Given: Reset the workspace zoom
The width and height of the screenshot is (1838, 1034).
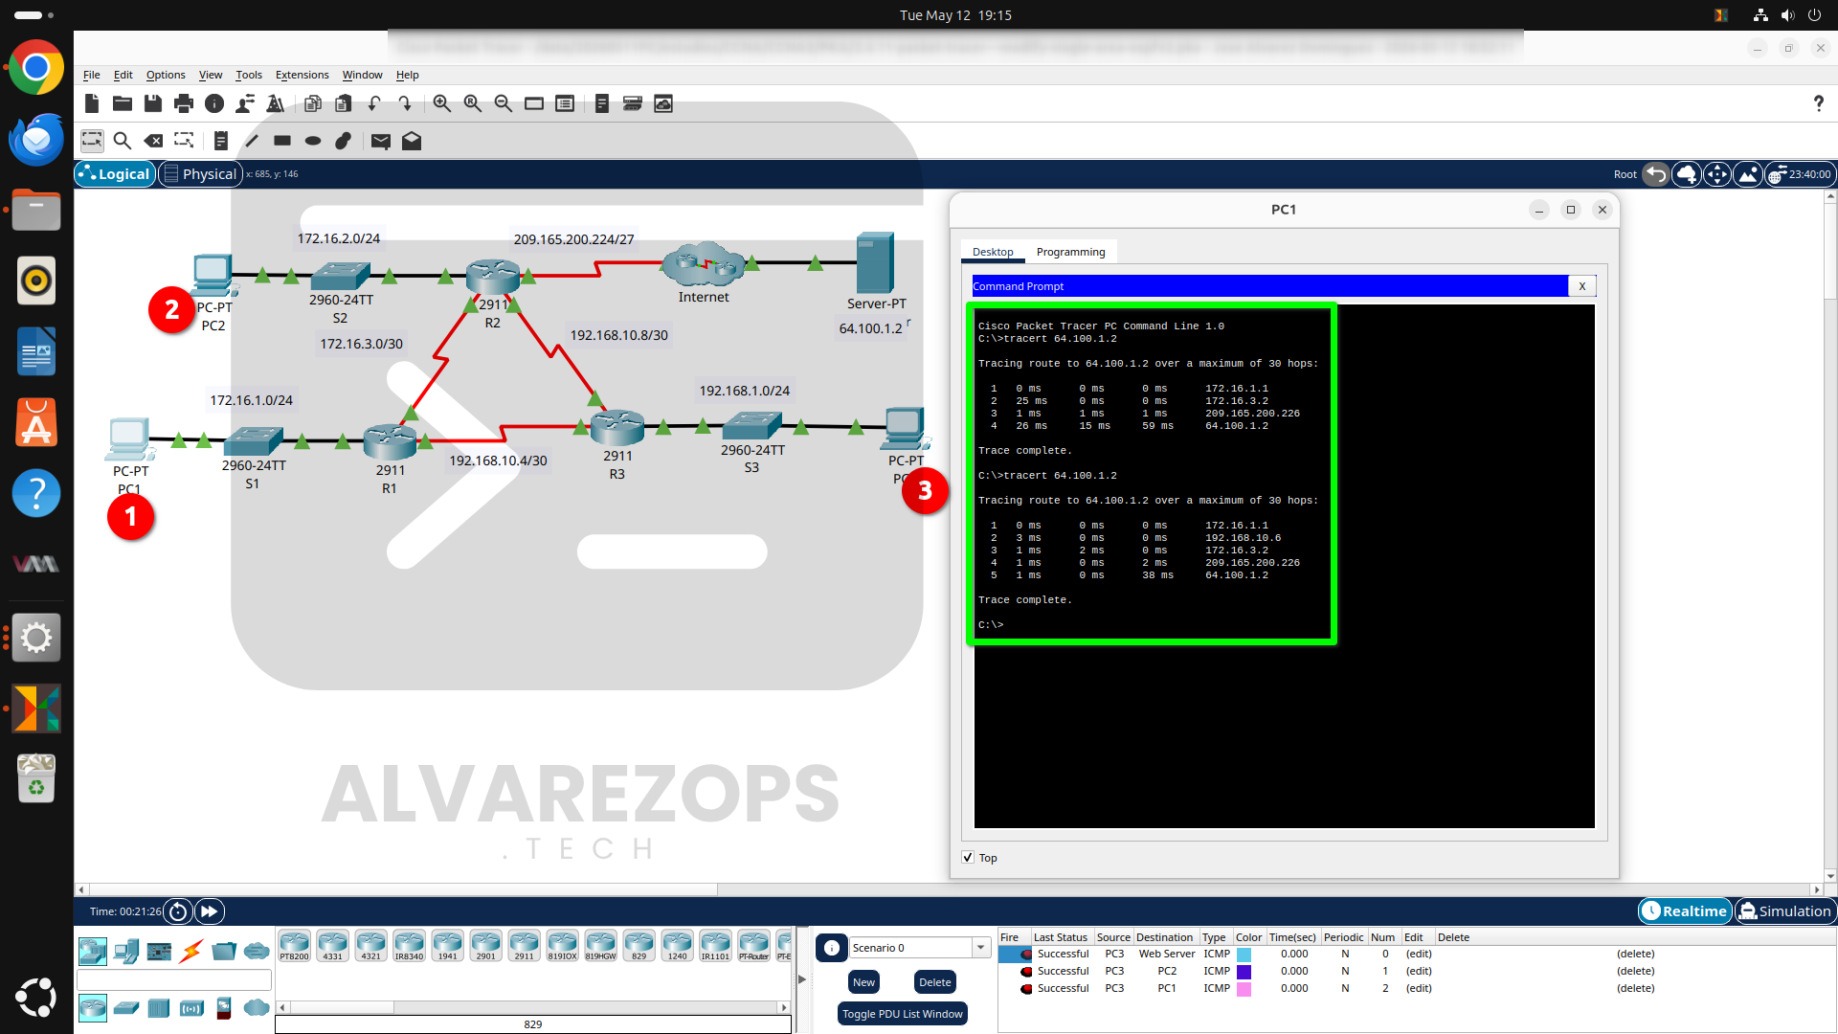Looking at the screenshot, I should 473,103.
